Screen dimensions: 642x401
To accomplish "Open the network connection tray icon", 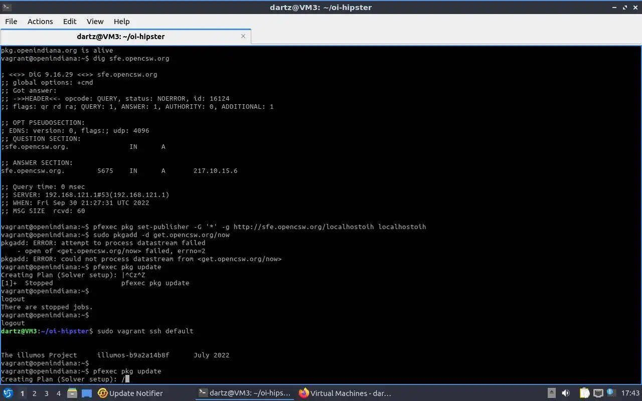I will [x=598, y=393].
